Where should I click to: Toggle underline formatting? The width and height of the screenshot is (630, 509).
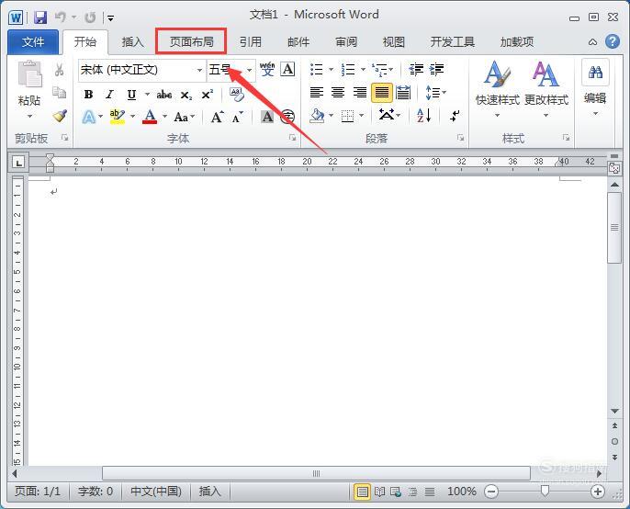131,95
